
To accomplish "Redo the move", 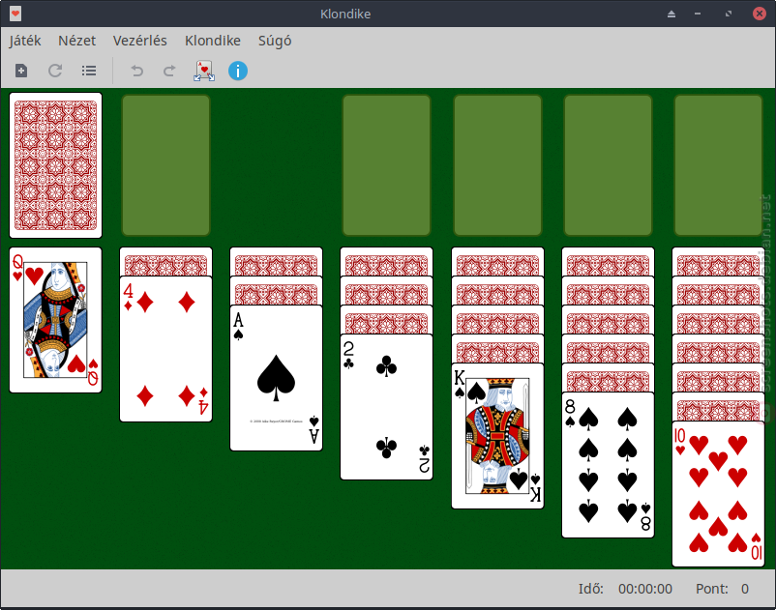I will point(169,71).
